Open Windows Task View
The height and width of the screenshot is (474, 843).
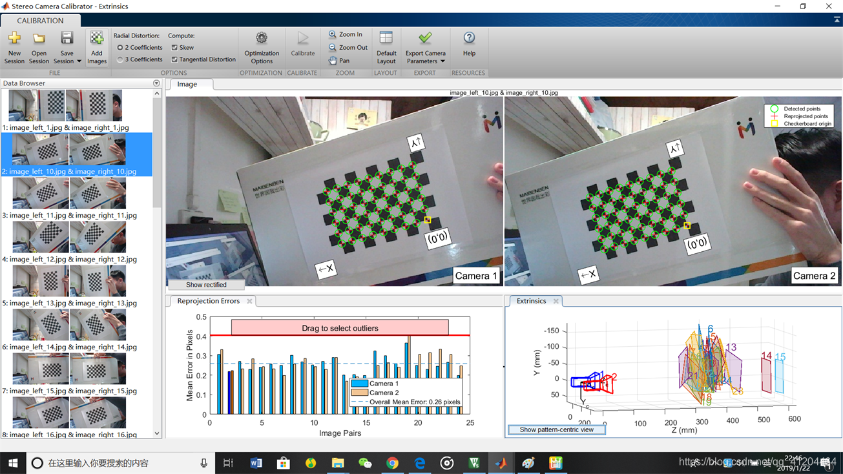click(x=228, y=463)
